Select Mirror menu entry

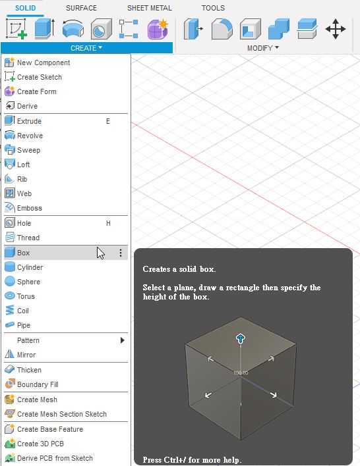[66, 355]
